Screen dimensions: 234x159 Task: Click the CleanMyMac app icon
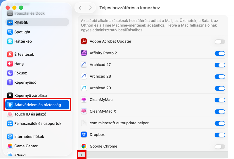coord(84,99)
